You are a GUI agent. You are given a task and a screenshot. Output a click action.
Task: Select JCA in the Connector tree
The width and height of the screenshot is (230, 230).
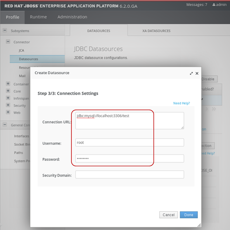[x=21, y=50]
